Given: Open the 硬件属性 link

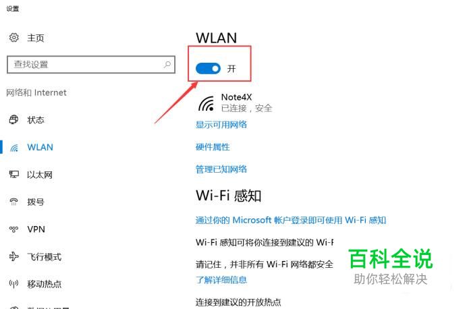Looking at the screenshot, I should (x=213, y=147).
